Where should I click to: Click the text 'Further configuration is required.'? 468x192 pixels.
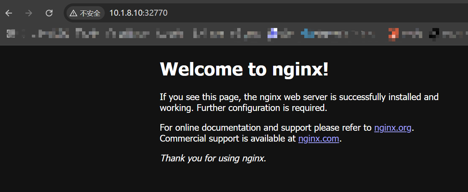262,108
